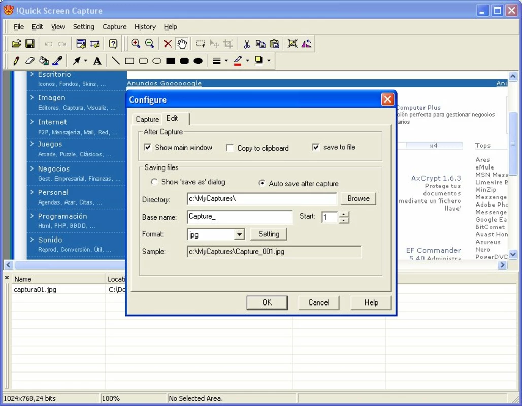Select the dashed rectangle selection tool
The image size is (522, 406).
click(201, 44)
